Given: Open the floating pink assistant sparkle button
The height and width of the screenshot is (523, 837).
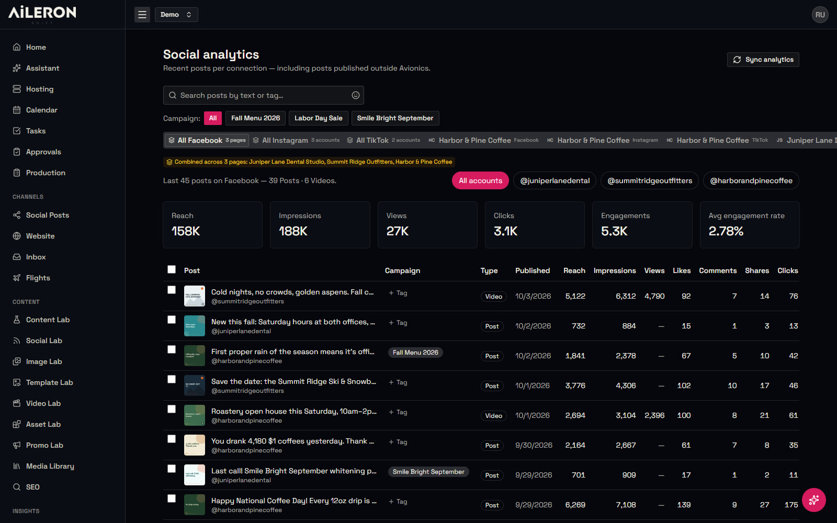Looking at the screenshot, I should (x=814, y=500).
